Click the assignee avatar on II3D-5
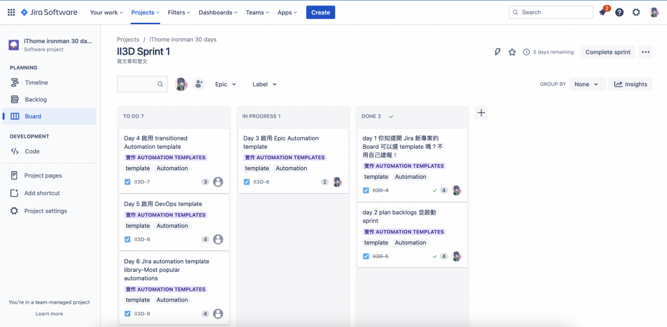The height and width of the screenshot is (327, 667). click(457, 256)
